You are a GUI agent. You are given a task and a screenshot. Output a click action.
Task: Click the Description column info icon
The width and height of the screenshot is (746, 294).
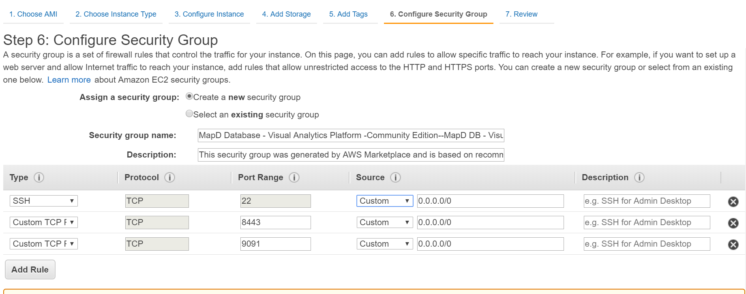pos(639,177)
